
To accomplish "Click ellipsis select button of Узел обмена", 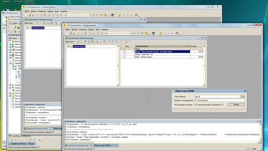I will [241, 96].
